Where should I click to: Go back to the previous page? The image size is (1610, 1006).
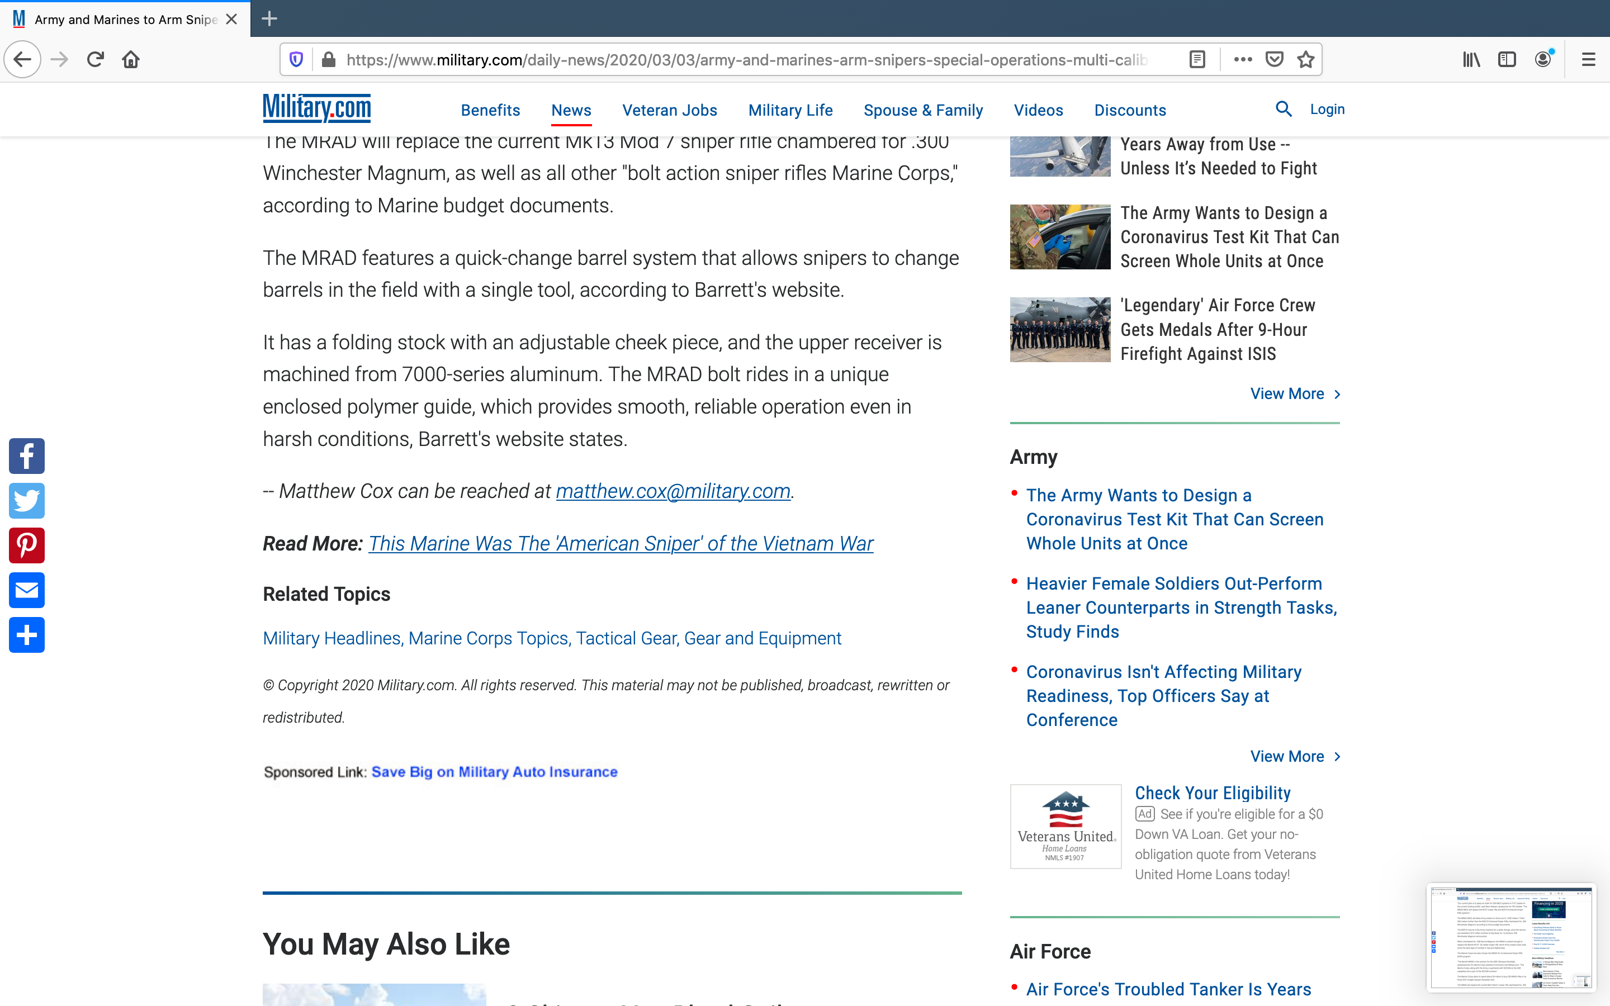point(22,60)
